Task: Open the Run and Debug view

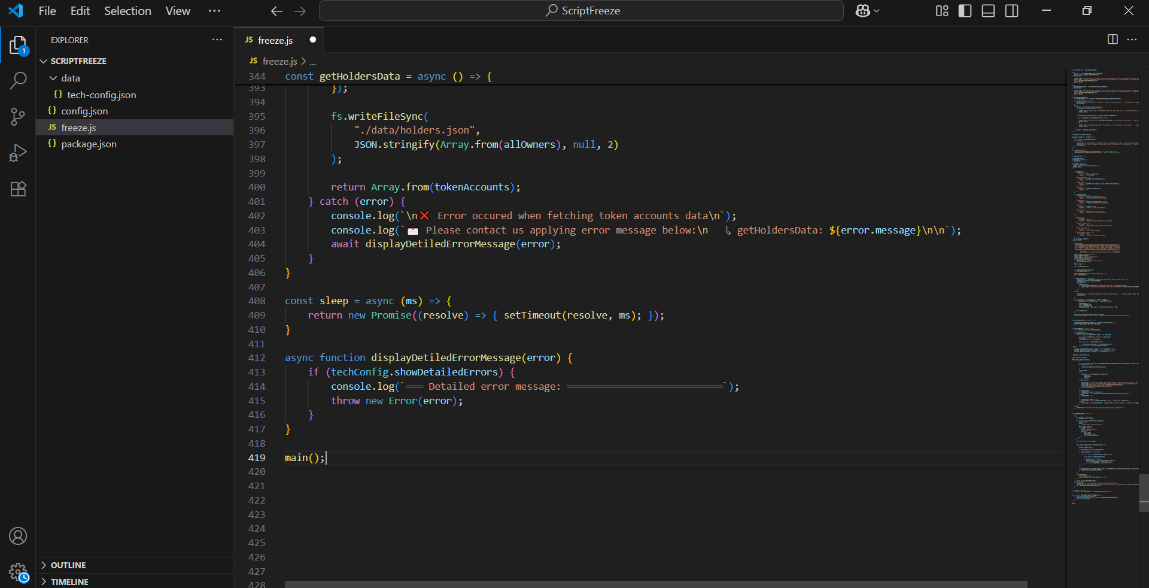Action: (x=18, y=153)
